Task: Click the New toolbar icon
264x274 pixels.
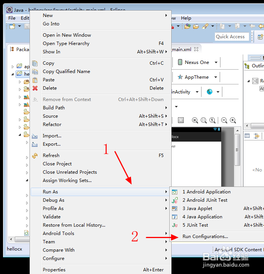Action: click(x=12, y=26)
